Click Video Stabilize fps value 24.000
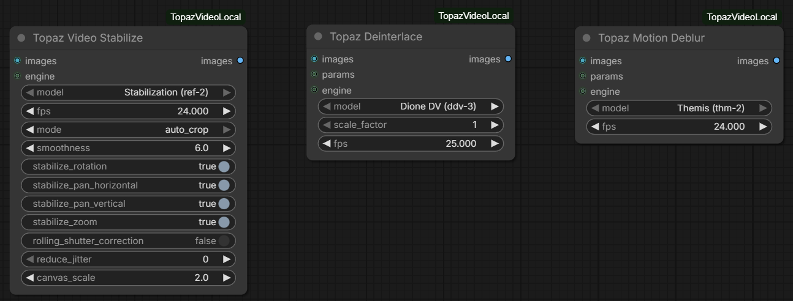Screen dimensions: 793x301 click(192, 111)
